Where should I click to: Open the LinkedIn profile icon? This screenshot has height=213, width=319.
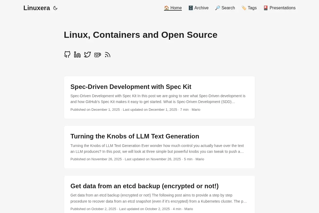pos(77,55)
